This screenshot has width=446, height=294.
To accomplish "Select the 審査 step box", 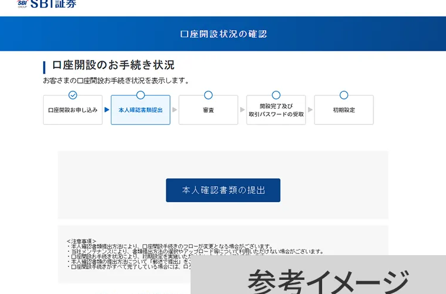I will tap(208, 110).
